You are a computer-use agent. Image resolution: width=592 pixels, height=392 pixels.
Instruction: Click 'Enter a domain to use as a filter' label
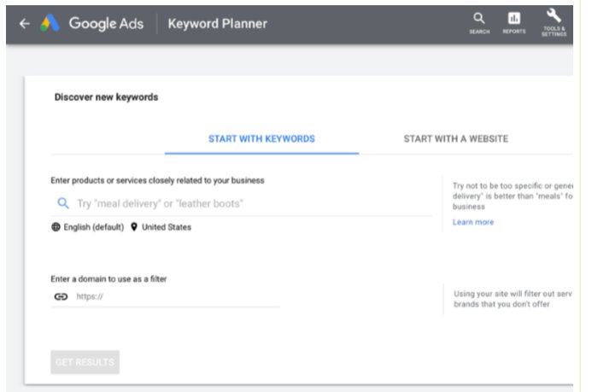pyautogui.click(x=108, y=279)
